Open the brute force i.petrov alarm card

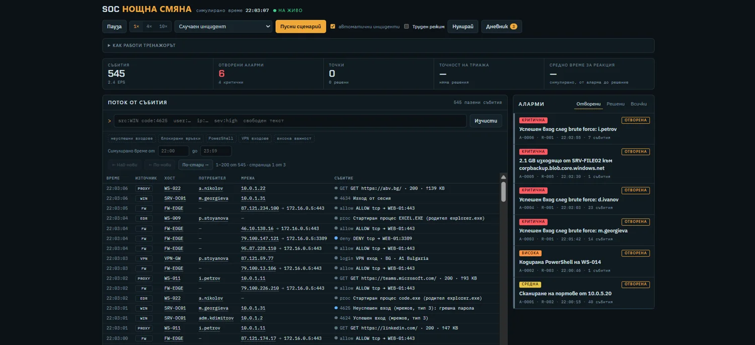[584, 129]
